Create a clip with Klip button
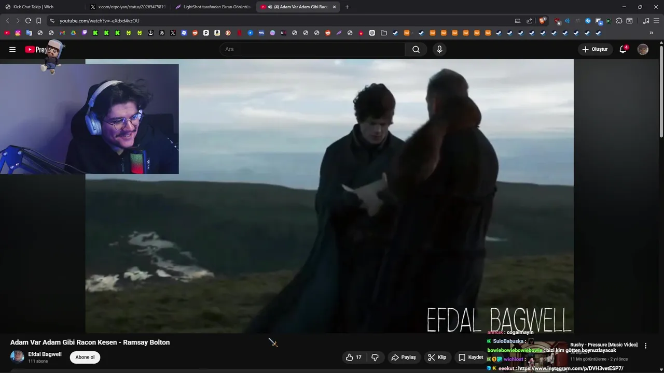 point(437,357)
